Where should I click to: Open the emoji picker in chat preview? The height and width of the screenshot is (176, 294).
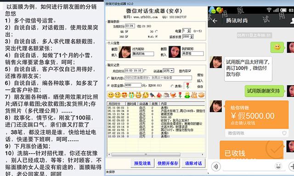click(x=278, y=166)
